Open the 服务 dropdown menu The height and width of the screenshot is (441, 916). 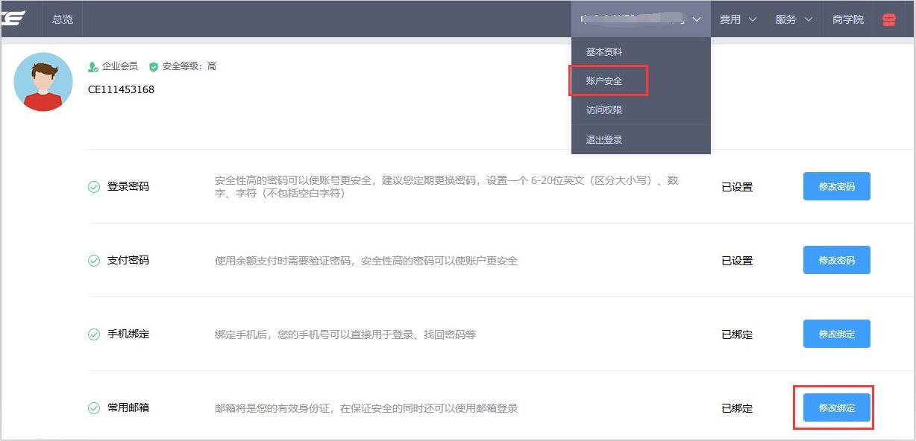coord(794,19)
